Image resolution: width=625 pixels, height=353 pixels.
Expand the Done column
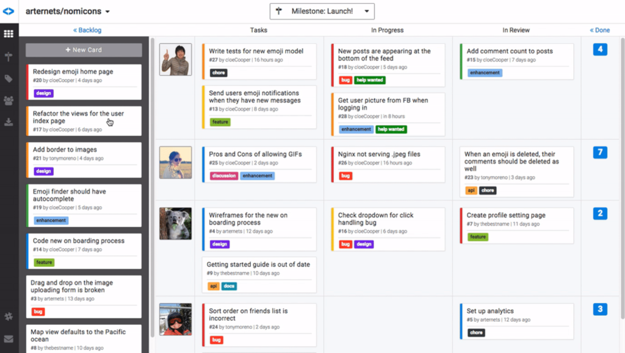[x=600, y=30]
